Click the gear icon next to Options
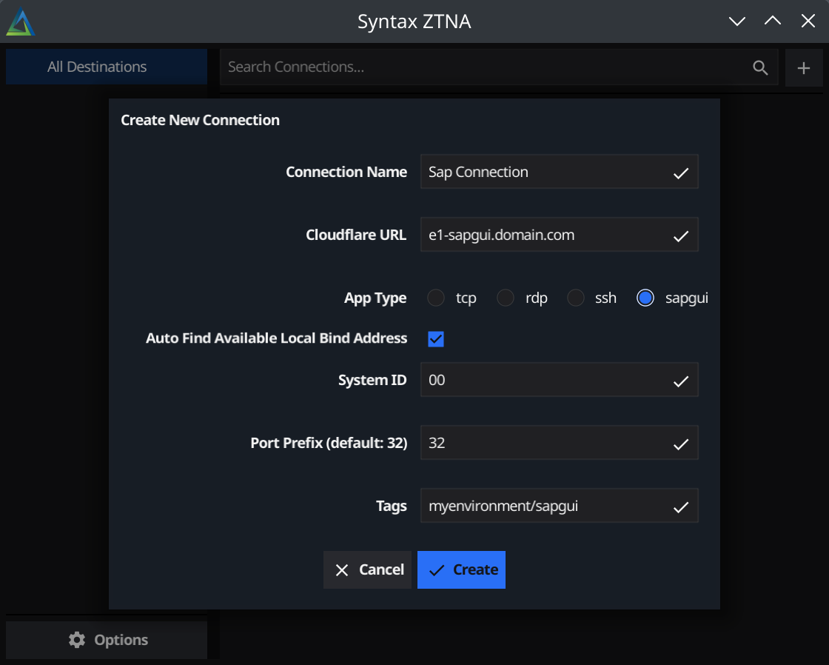Image resolution: width=829 pixels, height=665 pixels. pyautogui.click(x=77, y=639)
